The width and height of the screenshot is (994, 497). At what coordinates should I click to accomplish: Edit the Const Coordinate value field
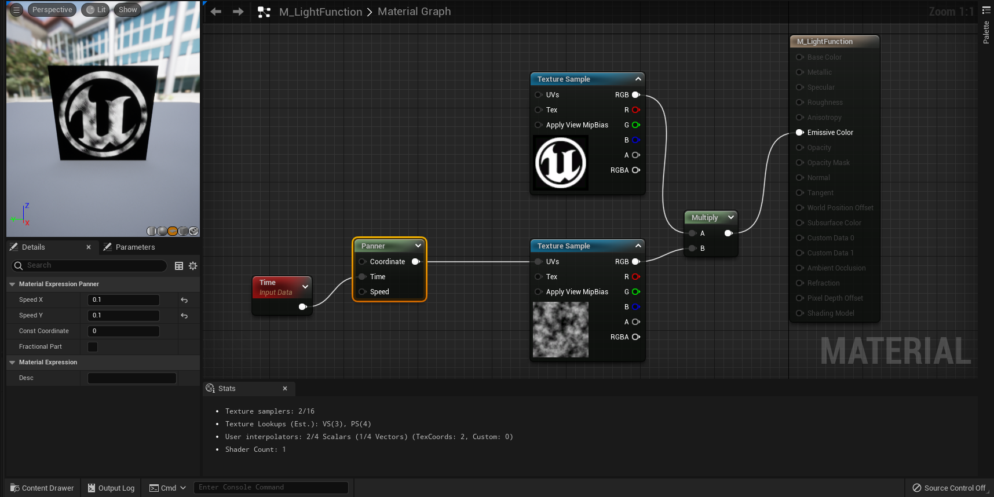[123, 331]
